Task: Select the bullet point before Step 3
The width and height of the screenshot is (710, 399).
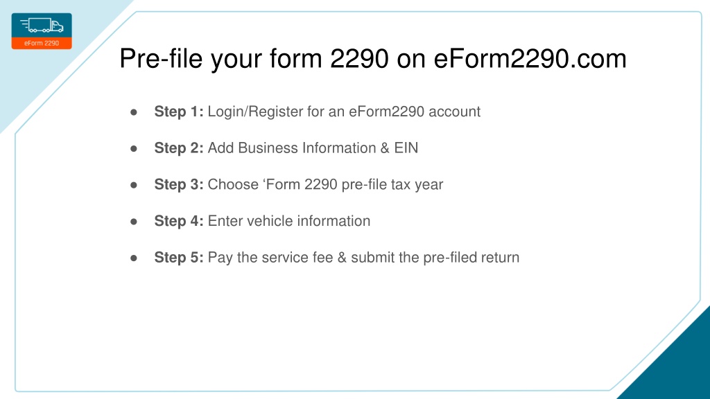Action: [x=134, y=185]
